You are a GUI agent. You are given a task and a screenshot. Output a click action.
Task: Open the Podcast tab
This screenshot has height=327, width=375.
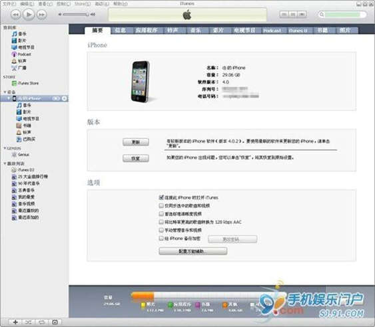(272, 31)
